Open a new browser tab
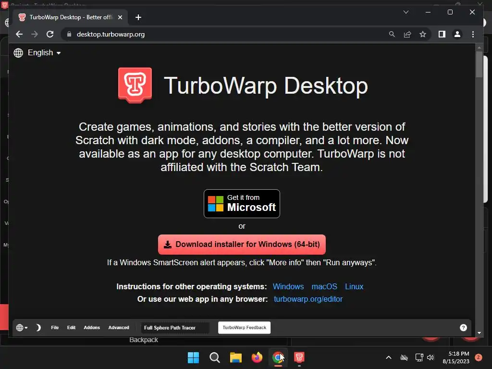This screenshot has height=369, width=492. tap(138, 17)
